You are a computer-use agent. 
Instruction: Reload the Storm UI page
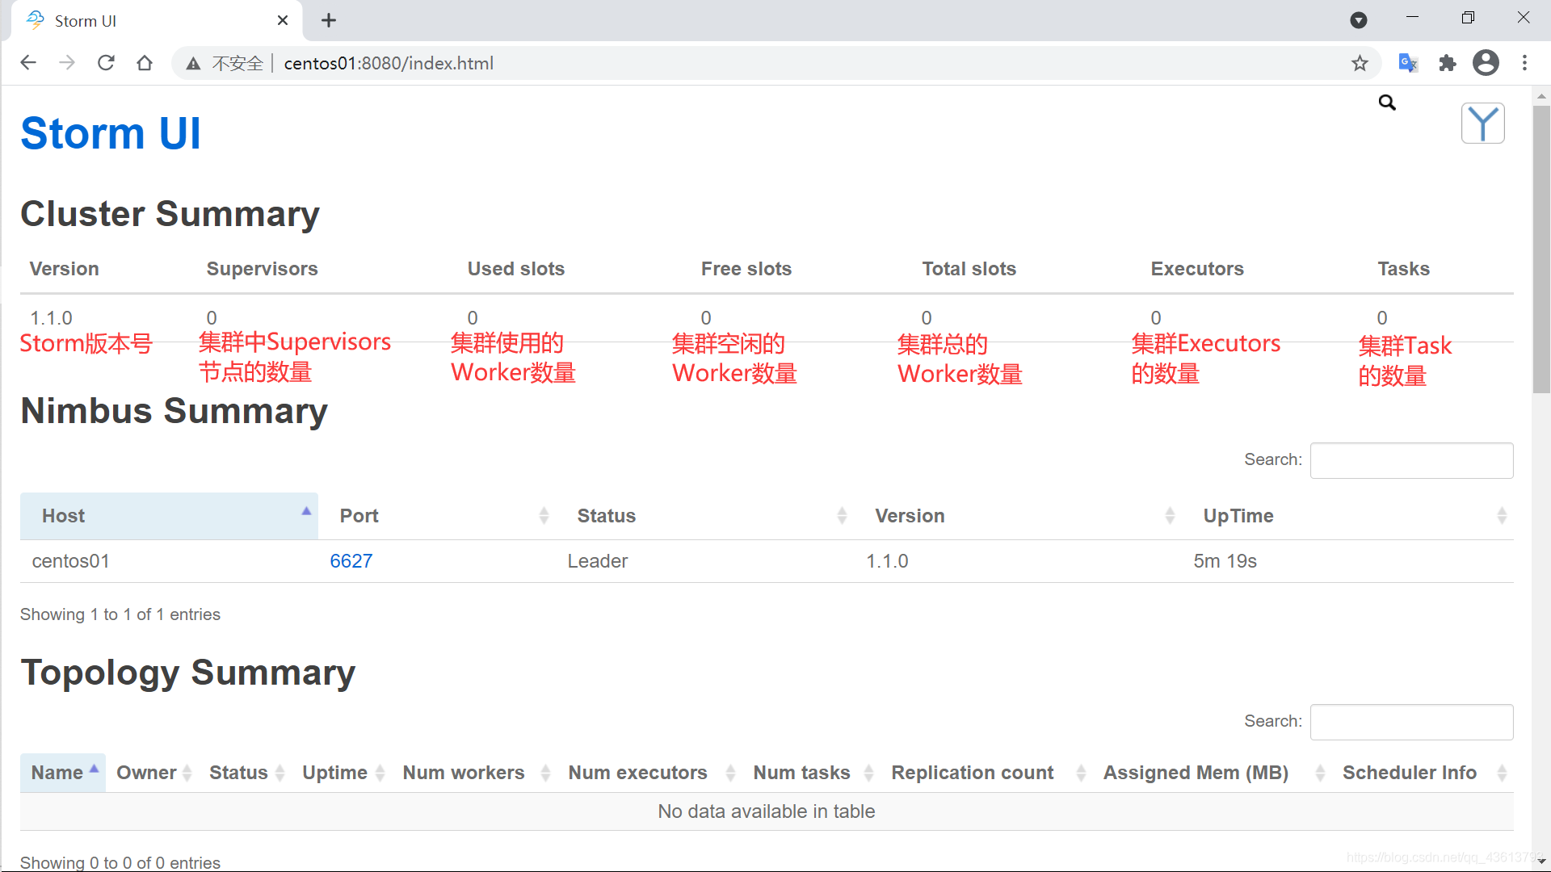[106, 63]
